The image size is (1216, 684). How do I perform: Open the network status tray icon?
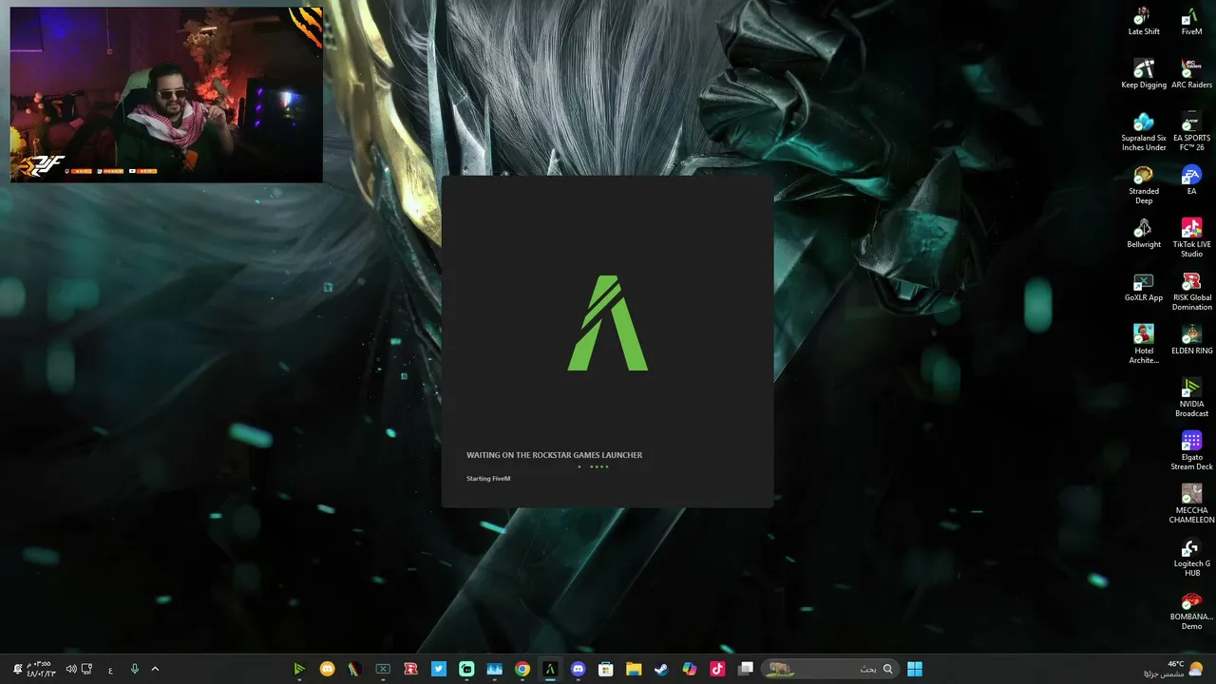[87, 669]
